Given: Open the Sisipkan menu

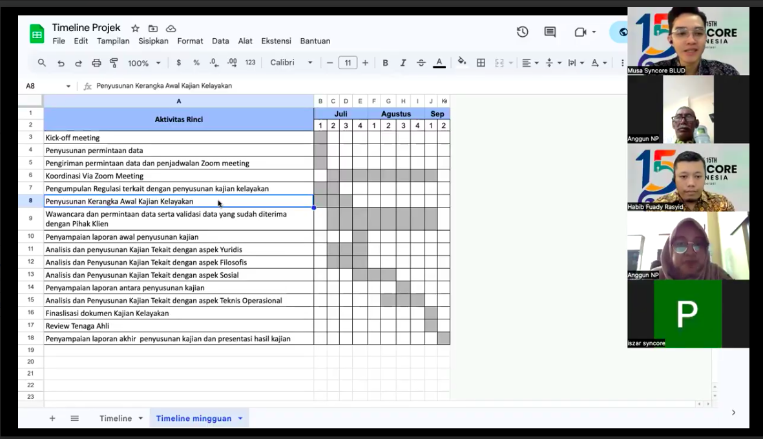Looking at the screenshot, I should pyautogui.click(x=153, y=41).
